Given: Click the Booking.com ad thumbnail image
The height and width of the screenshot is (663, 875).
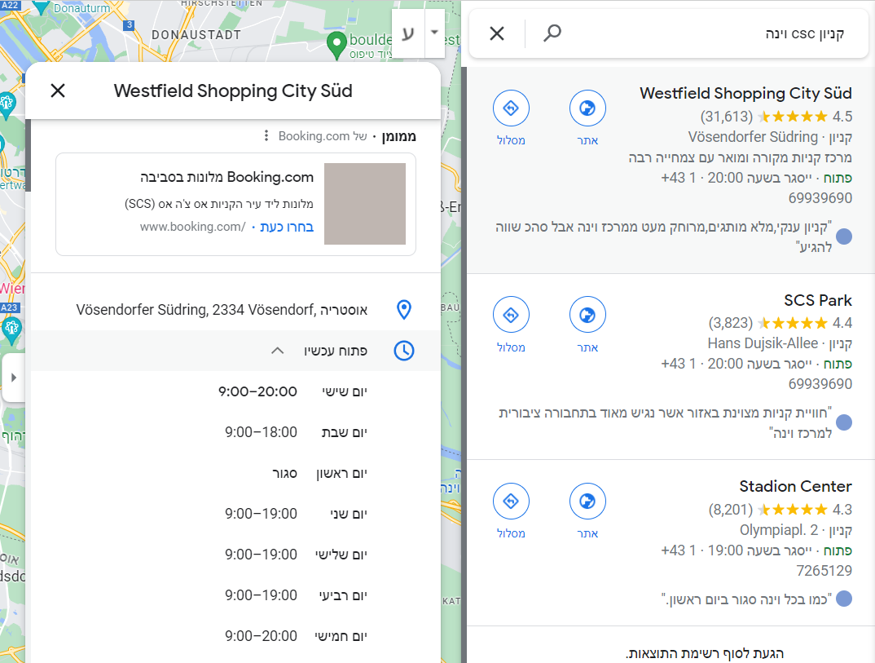Looking at the screenshot, I should 365,204.
